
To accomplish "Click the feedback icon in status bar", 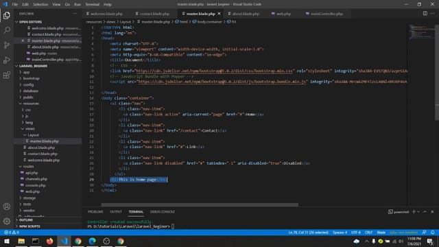I will pyautogui.click(x=425, y=233).
